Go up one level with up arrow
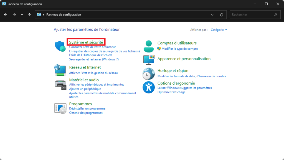Screen dimensions: 284x160 point(29,15)
